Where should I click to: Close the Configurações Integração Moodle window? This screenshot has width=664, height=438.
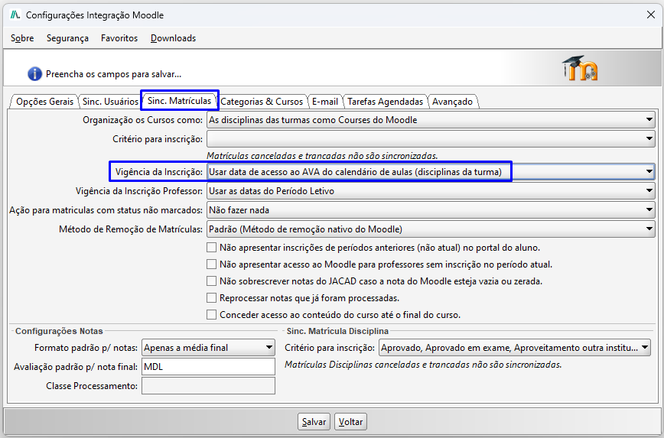tap(651, 15)
